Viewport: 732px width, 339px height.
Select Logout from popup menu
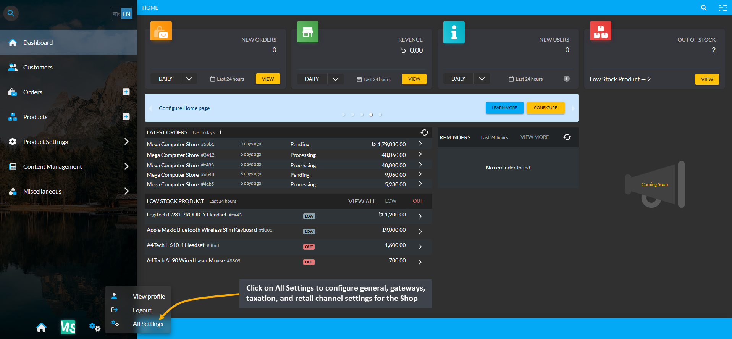click(142, 310)
